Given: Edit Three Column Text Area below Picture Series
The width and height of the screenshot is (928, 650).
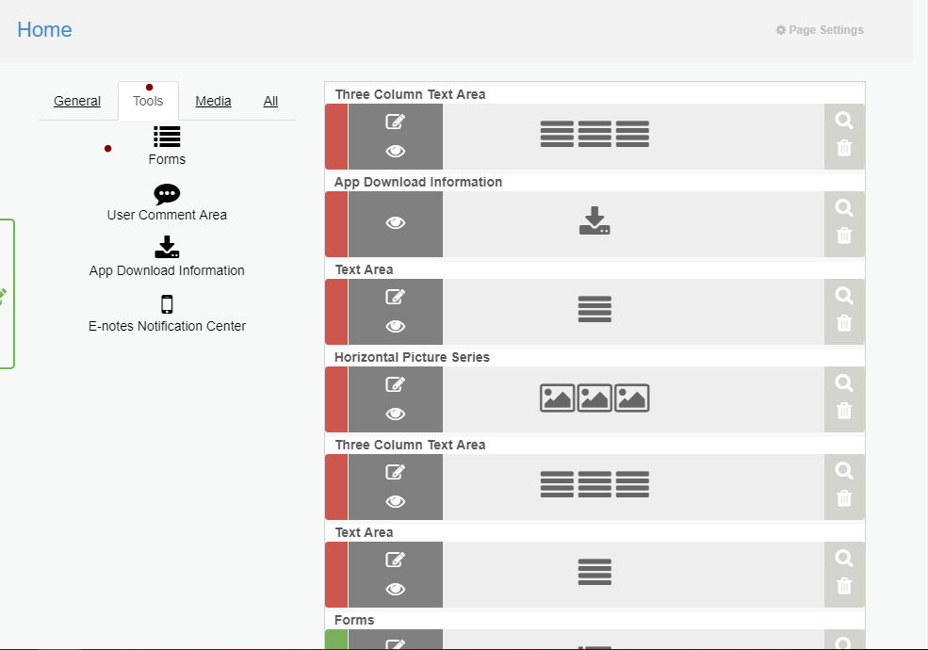Looking at the screenshot, I should pos(396,472).
